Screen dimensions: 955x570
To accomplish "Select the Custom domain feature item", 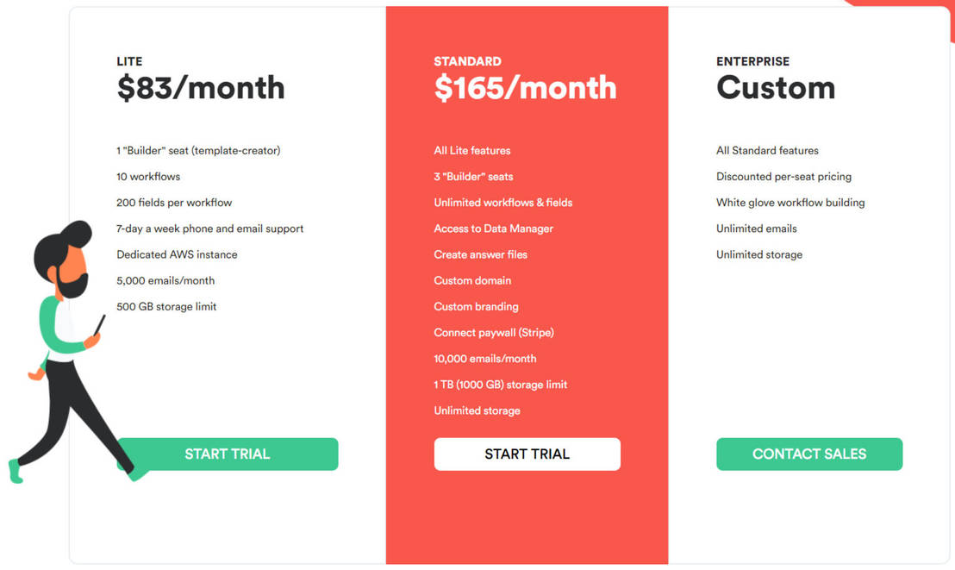I will (472, 280).
